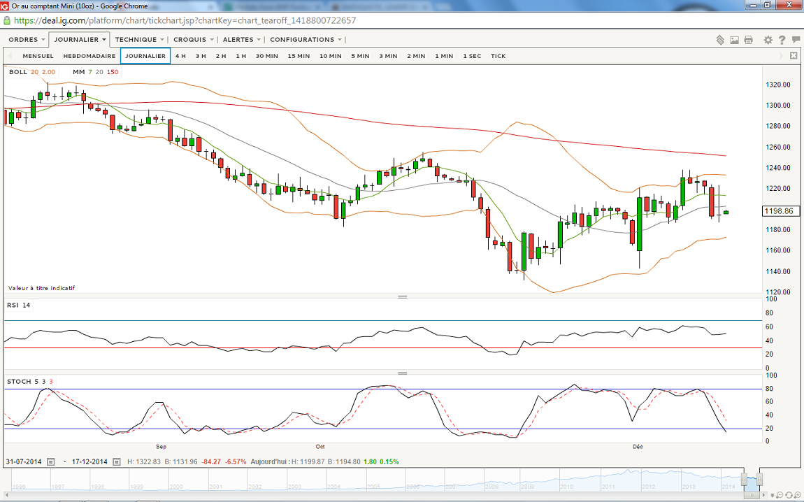Switch to the 30 MIN timeframe
The width and height of the screenshot is (804, 502).
[x=266, y=56]
